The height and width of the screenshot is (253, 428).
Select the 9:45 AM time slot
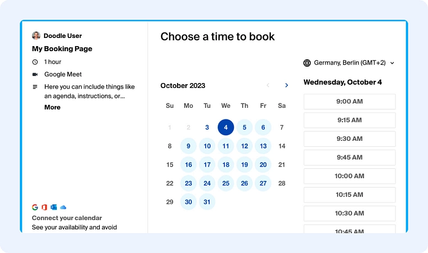click(x=349, y=157)
